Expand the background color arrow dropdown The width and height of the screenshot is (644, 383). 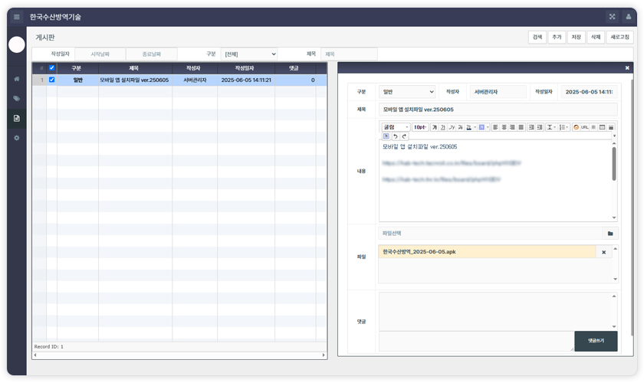pos(488,127)
